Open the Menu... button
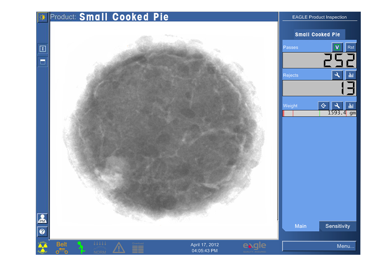Screen dimensions: 387x266 tap(319, 246)
